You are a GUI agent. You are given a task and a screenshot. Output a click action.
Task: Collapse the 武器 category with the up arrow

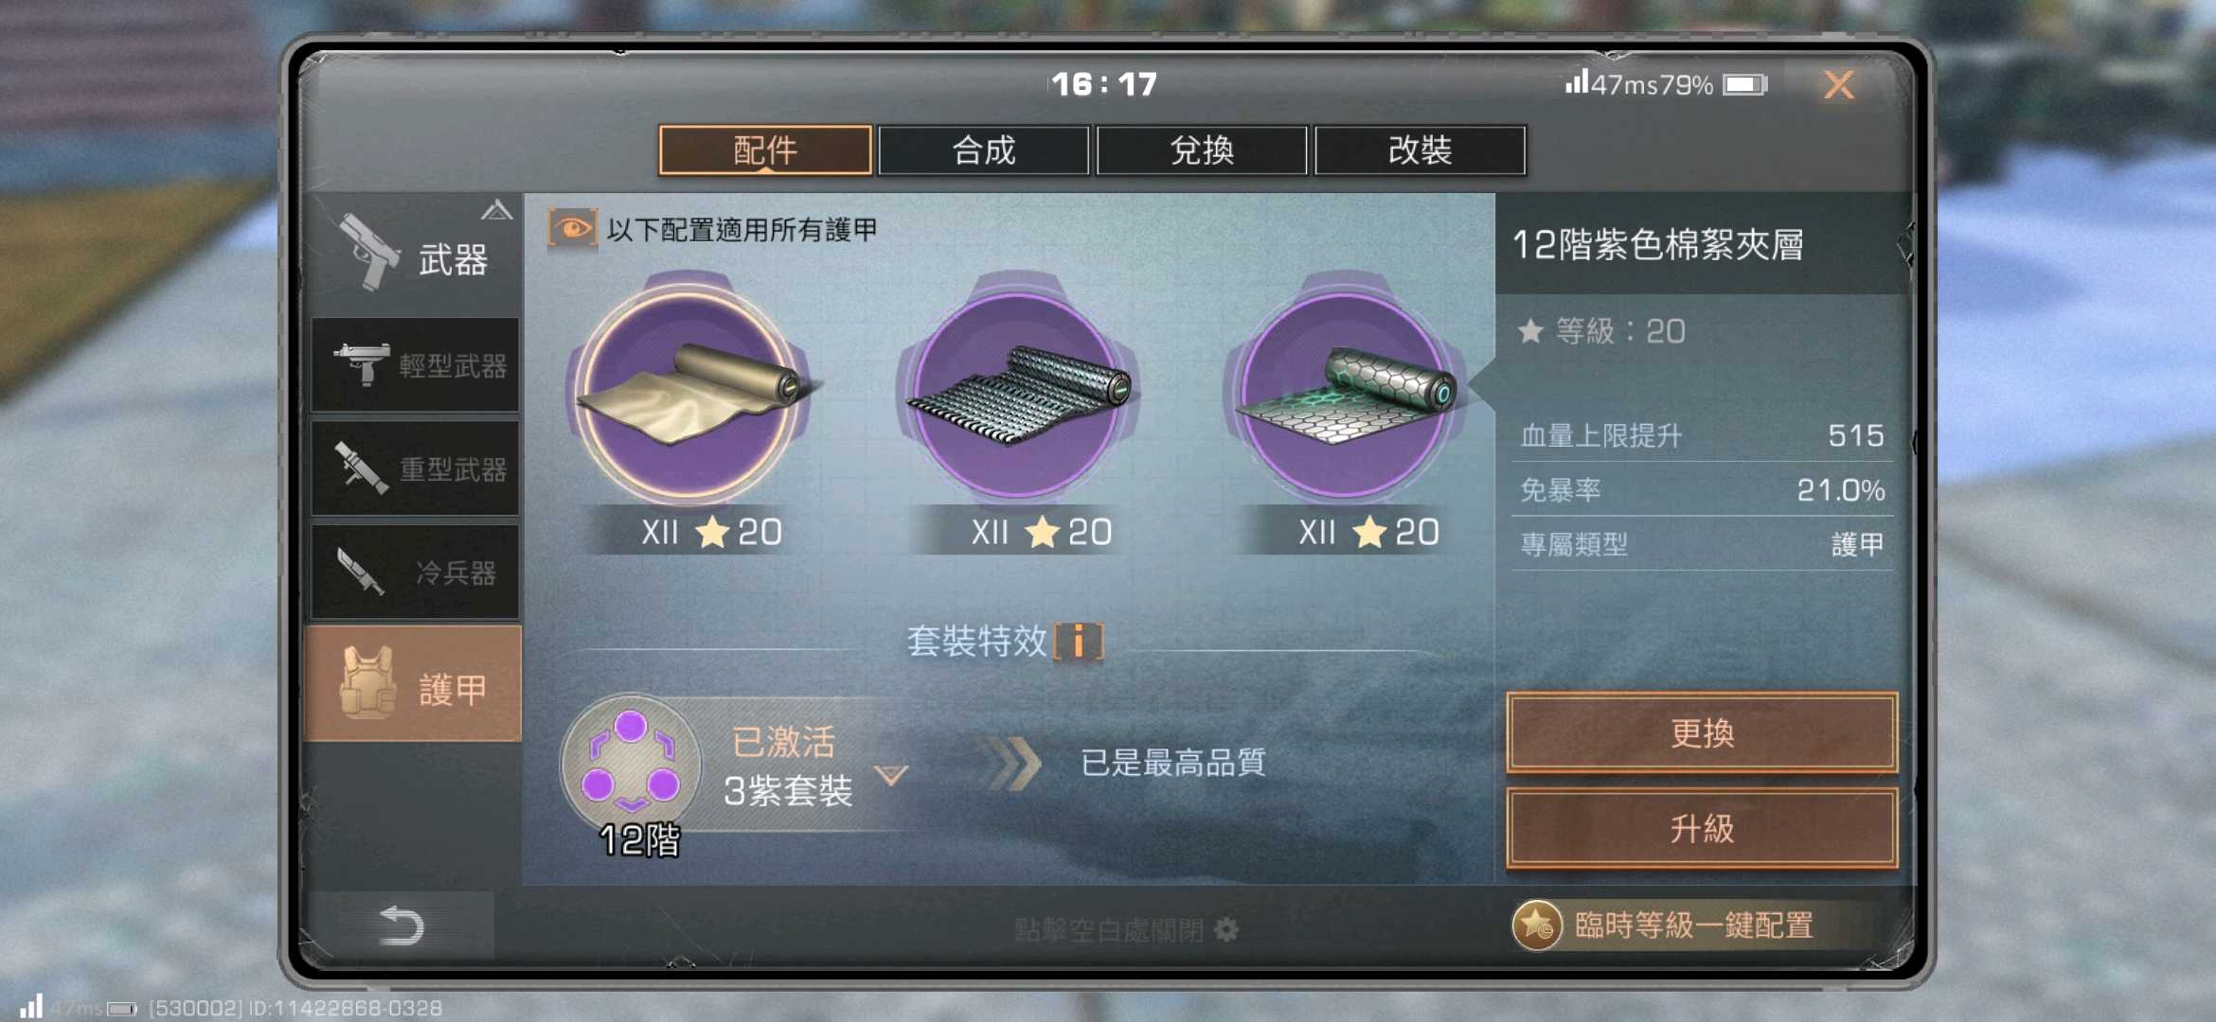[x=496, y=210]
